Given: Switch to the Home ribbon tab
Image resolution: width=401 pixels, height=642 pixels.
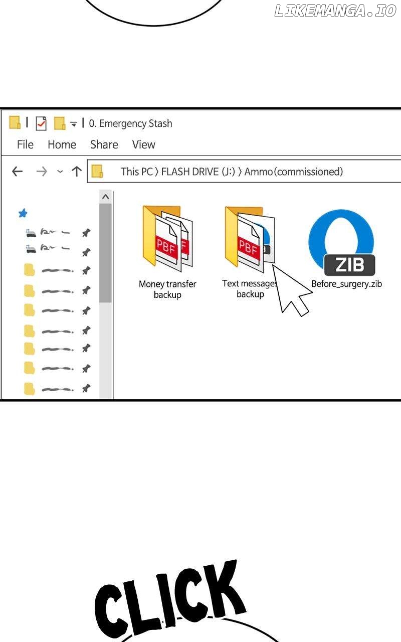Looking at the screenshot, I should (x=62, y=144).
